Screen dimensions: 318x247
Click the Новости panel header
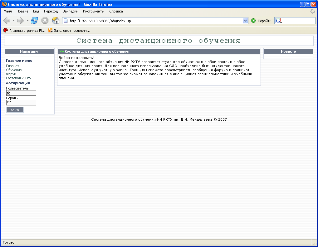click(x=288, y=51)
